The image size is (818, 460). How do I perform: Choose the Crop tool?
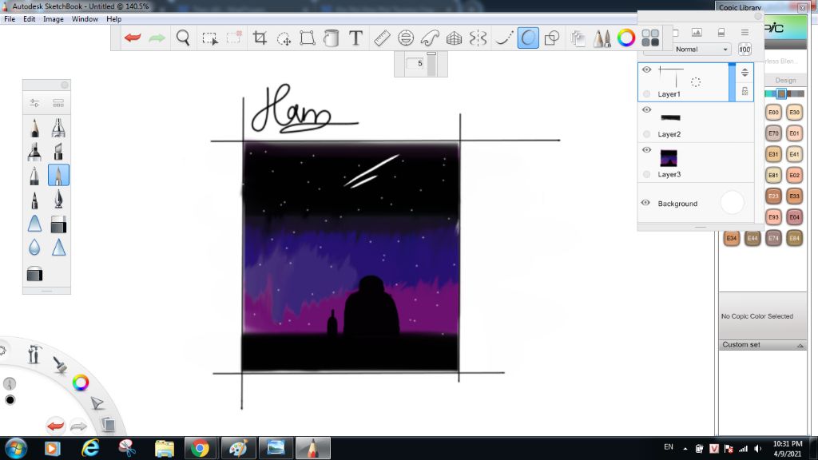coord(260,38)
